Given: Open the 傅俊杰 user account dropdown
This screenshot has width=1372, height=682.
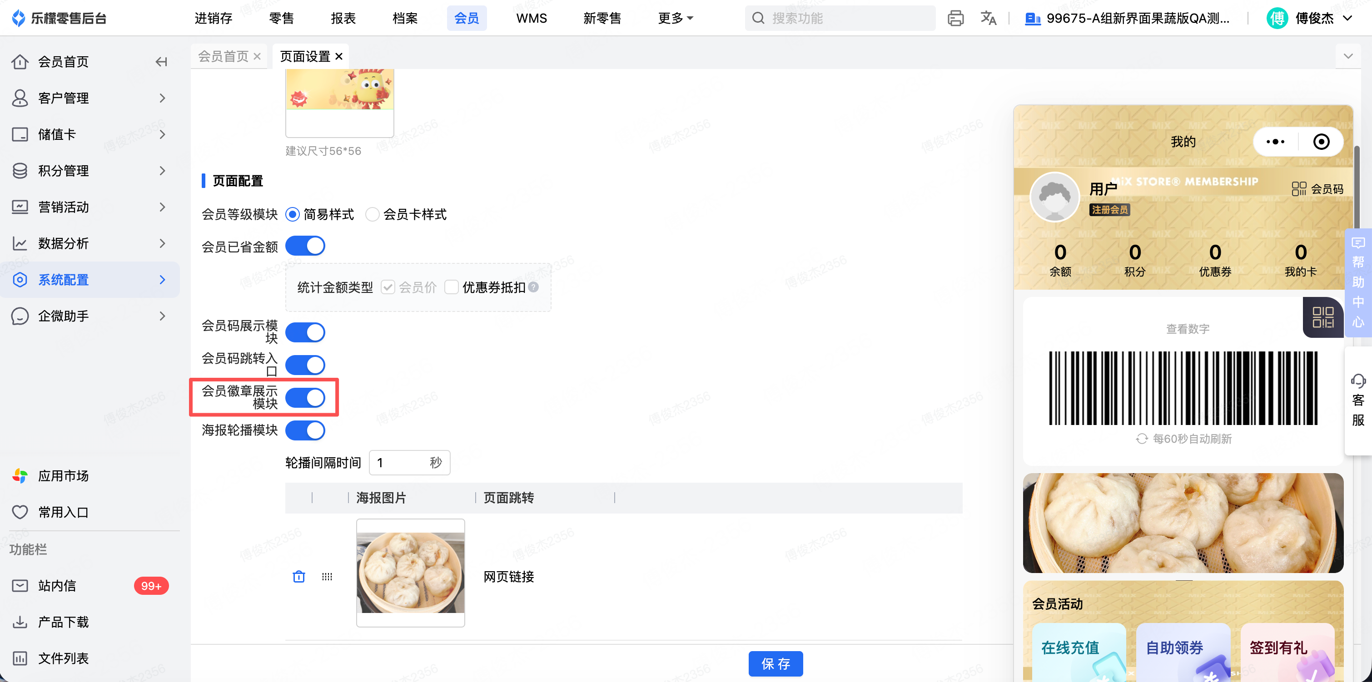Looking at the screenshot, I should pyautogui.click(x=1314, y=19).
